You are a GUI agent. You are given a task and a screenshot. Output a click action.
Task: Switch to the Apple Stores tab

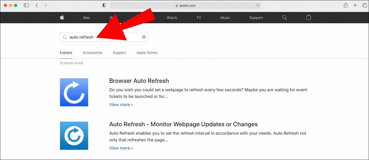point(147,53)
